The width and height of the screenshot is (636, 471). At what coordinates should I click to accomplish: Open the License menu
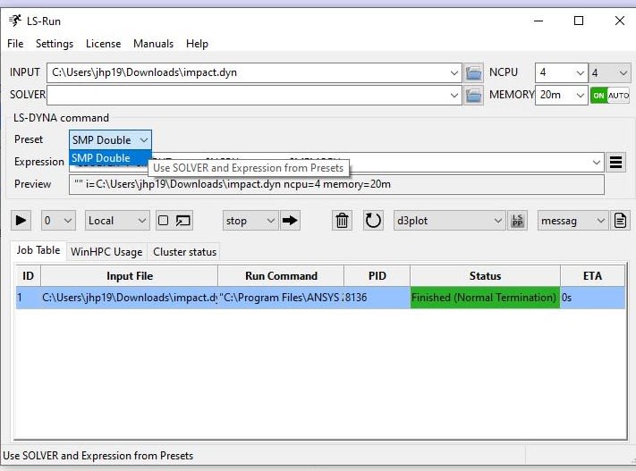103,44
